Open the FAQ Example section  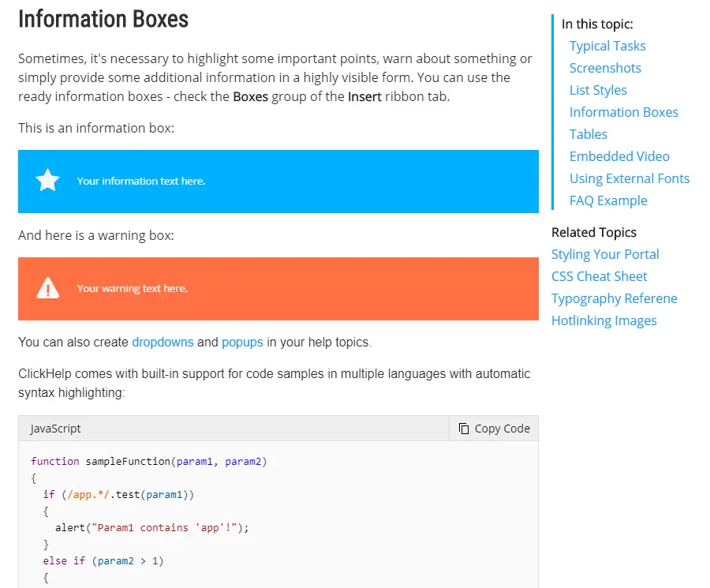(608, 200)
